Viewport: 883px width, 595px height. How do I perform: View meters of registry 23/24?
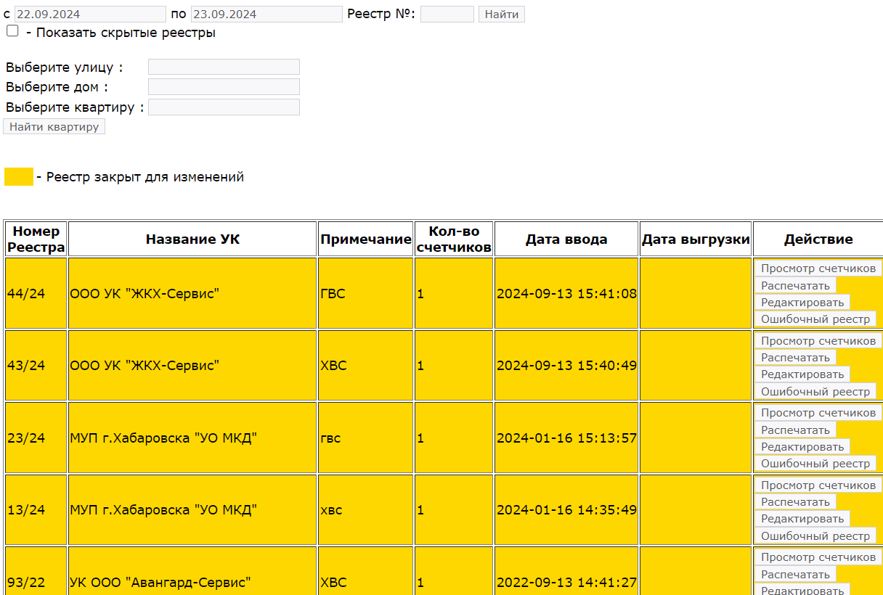[x=818, y=412]
